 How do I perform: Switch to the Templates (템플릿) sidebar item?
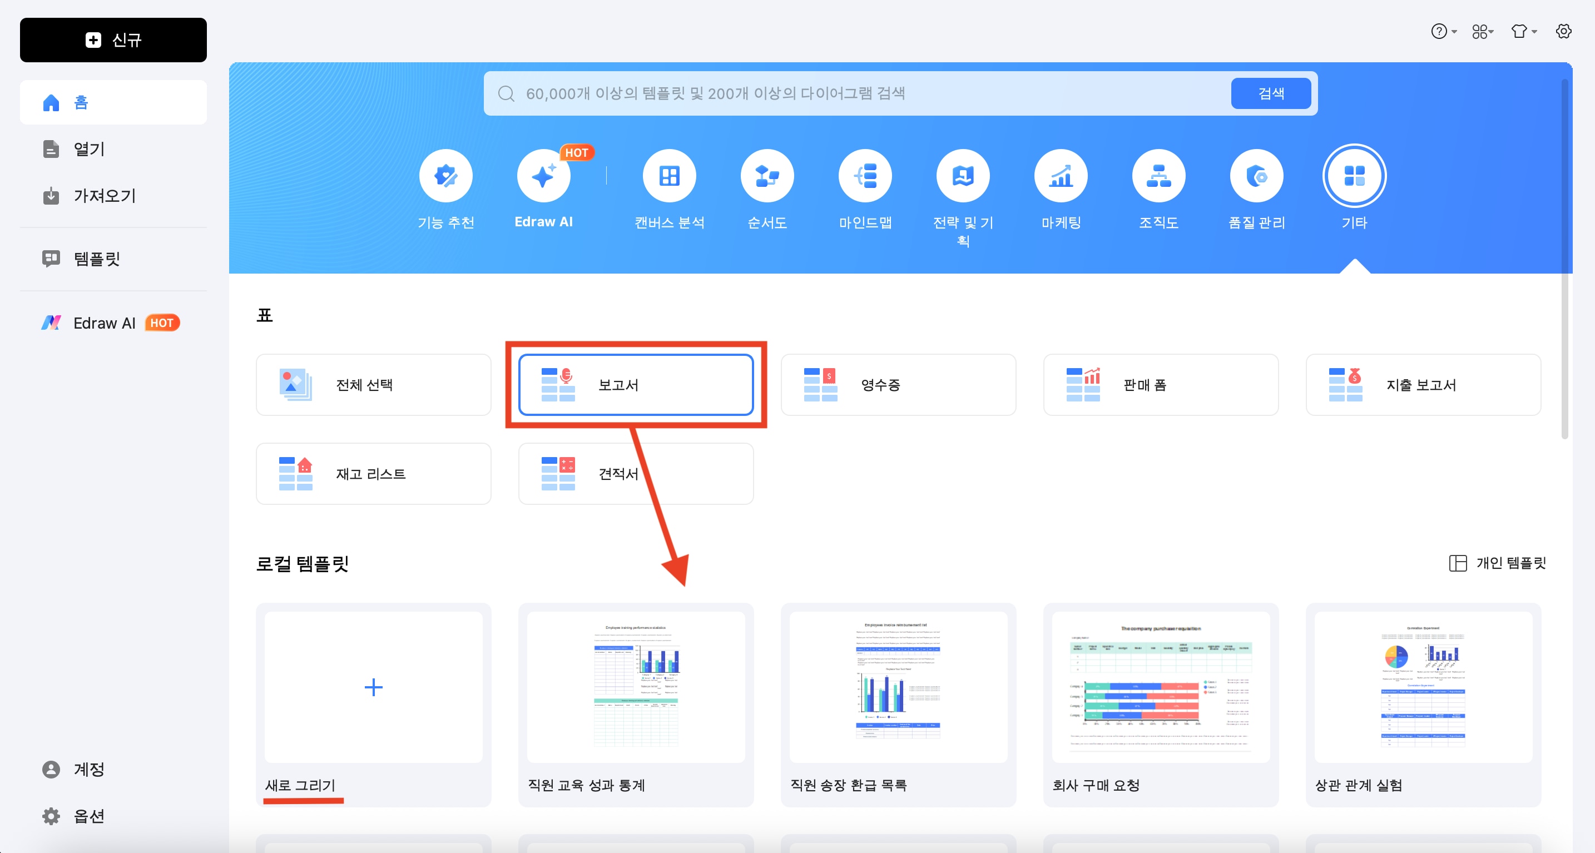click(97, 259)
